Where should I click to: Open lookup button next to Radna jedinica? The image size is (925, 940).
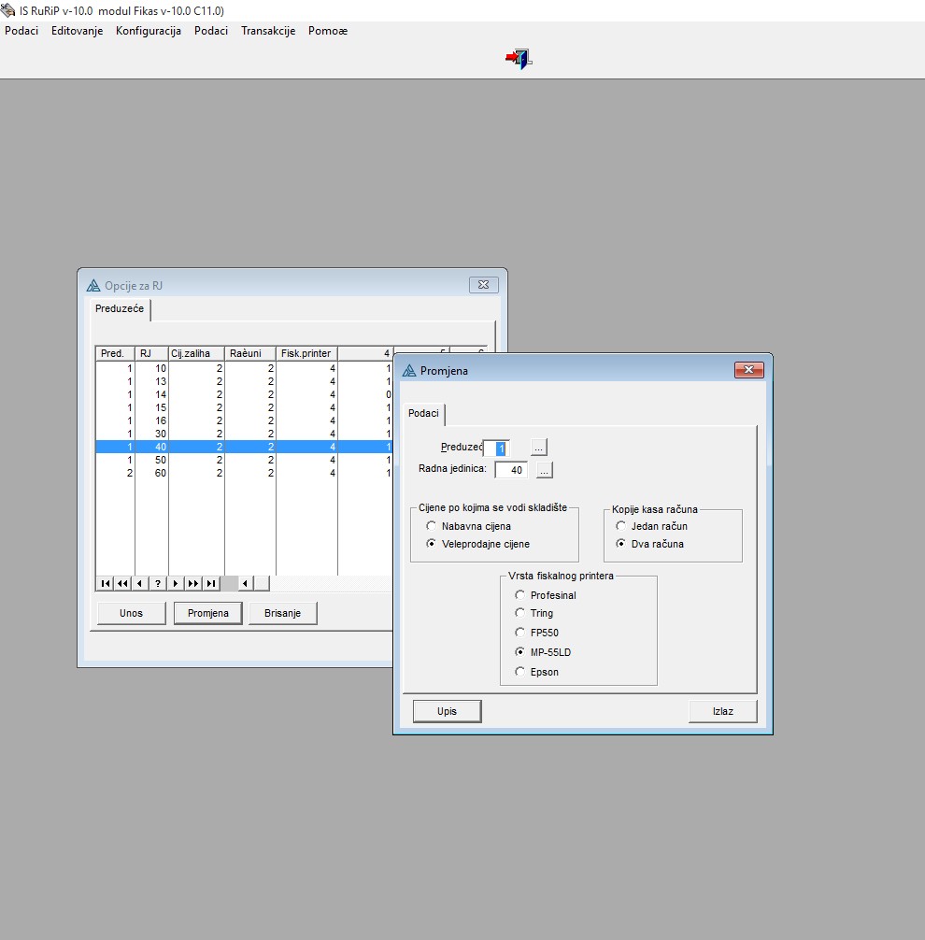[545, 470]
